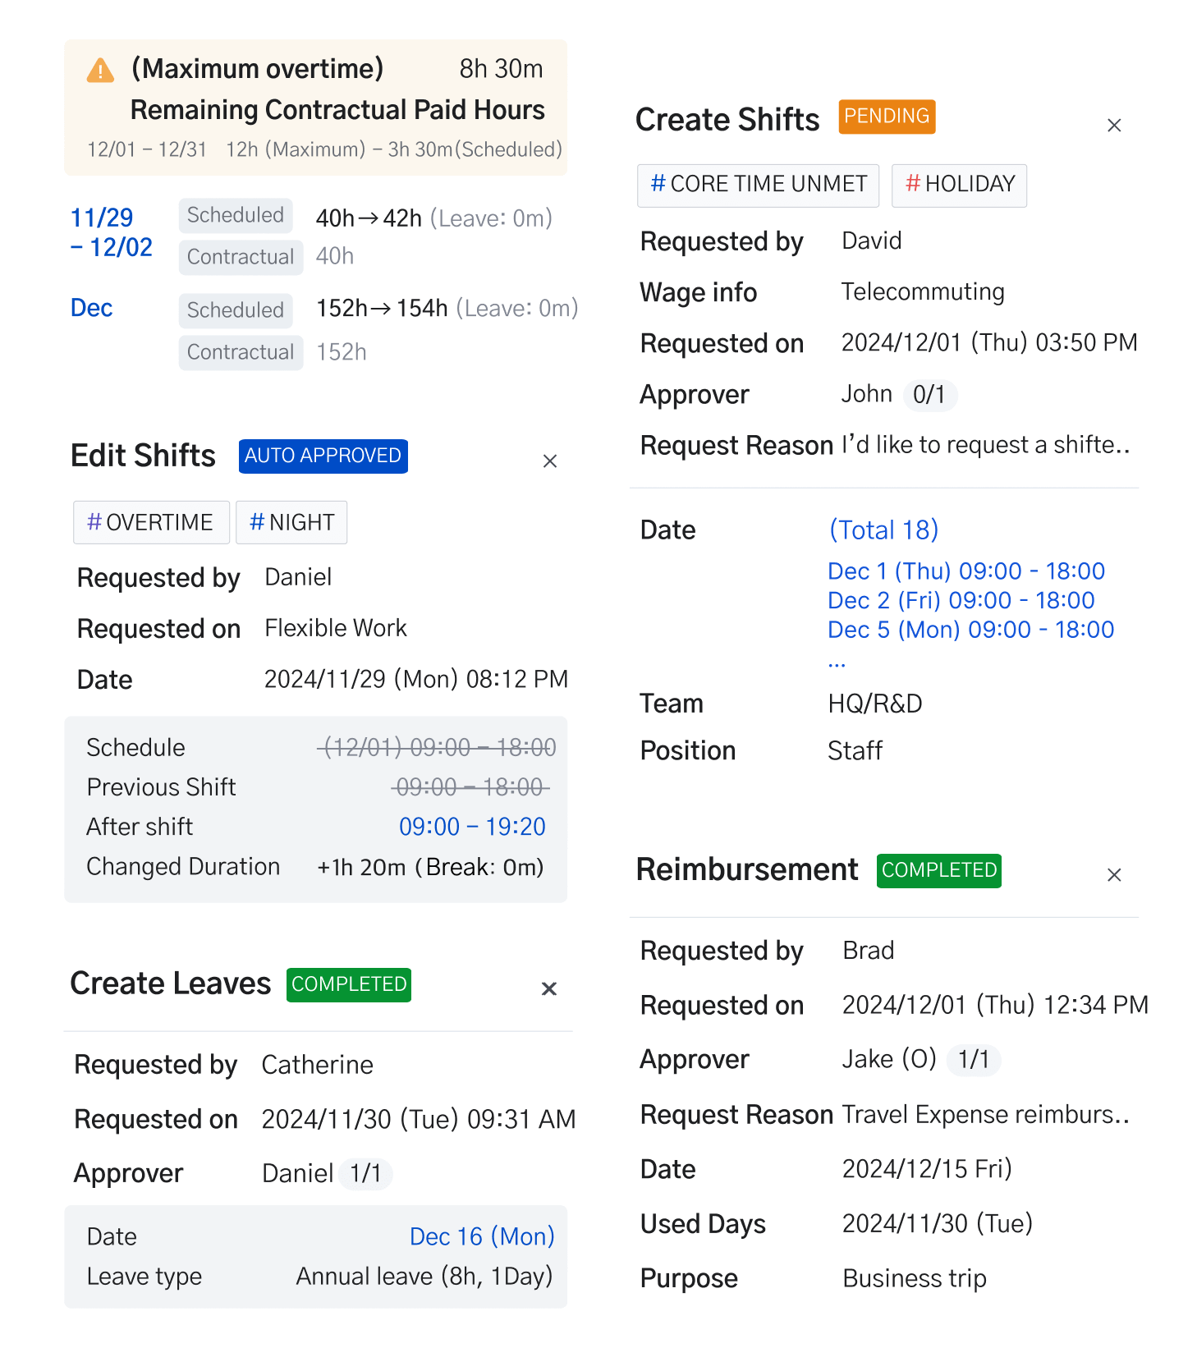Open Dec 1 (Thu) 09:00 - 18:00 shift
1197x1348 pixels.
(966, 571)
